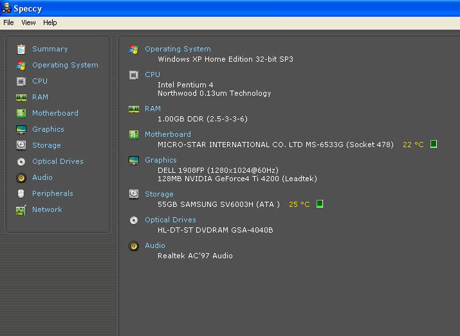Screen dimensions: 460x336
Task: Click the CPU chip icon in sidebar
Action: (21, 81)
